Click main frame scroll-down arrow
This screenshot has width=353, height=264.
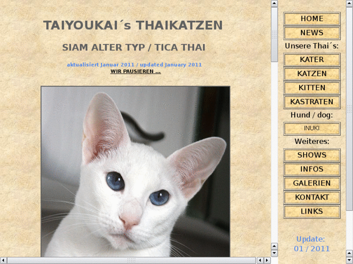point(274,253)
